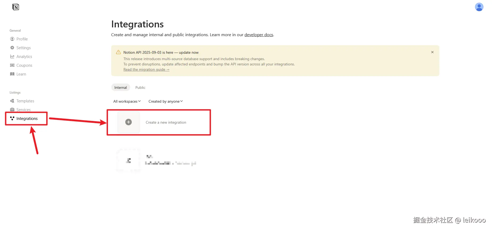Expand the All workspaces dropdown
The width and height of the screenshot is (492, 230).
click(127, 101)
